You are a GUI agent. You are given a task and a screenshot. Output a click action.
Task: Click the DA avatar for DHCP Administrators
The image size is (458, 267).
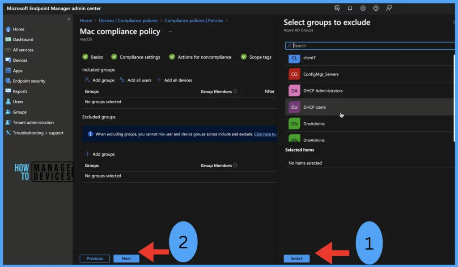pyautogui.click(x=294, y=90)
